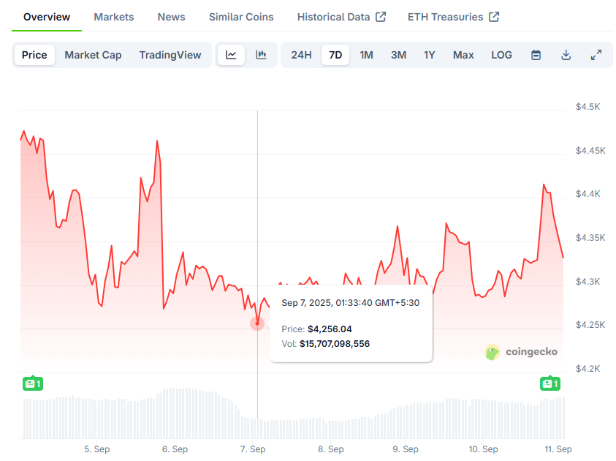Click the left green news marker
Viewport: 616px width, 461px height.
tap(33, 383)
